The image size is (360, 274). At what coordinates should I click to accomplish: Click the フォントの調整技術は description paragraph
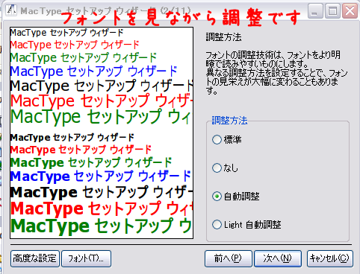pos(276,72)
